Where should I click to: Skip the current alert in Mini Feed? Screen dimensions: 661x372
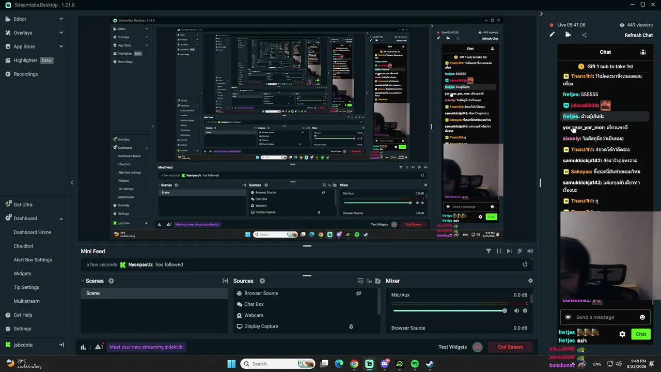click(509, 251)
